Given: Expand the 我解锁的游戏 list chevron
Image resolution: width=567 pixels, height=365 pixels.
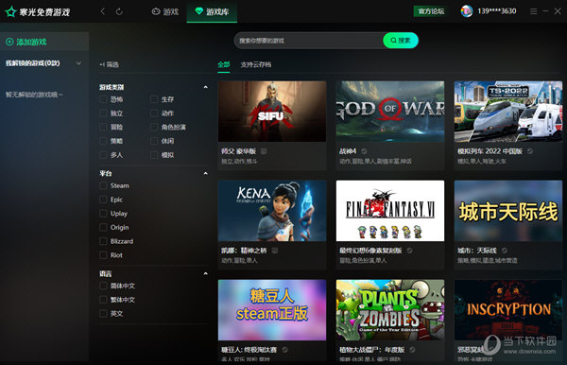Looking at the screenshot, I should click(78, 63).
